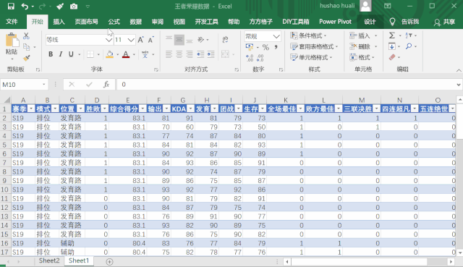Increase the cell indent
This screenshot has width=463, height=267.
point(211,54)
